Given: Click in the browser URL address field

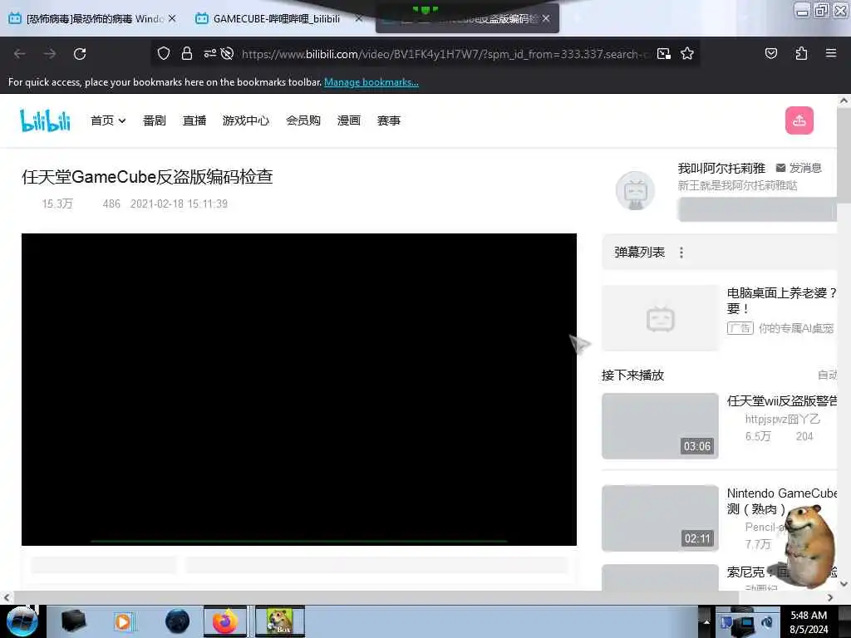Looking at the screenshot, I should (x=445, y=54).
